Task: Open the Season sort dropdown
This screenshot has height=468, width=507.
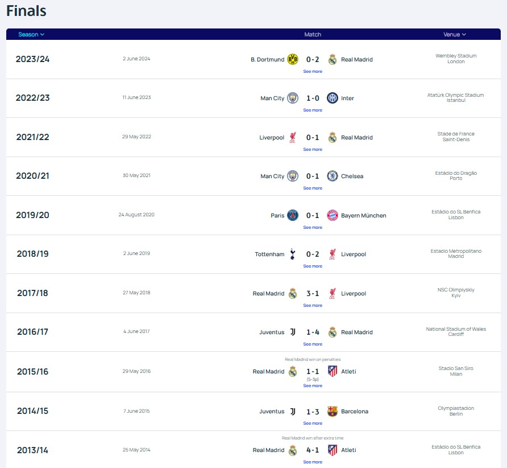Action: coord(31,34)
